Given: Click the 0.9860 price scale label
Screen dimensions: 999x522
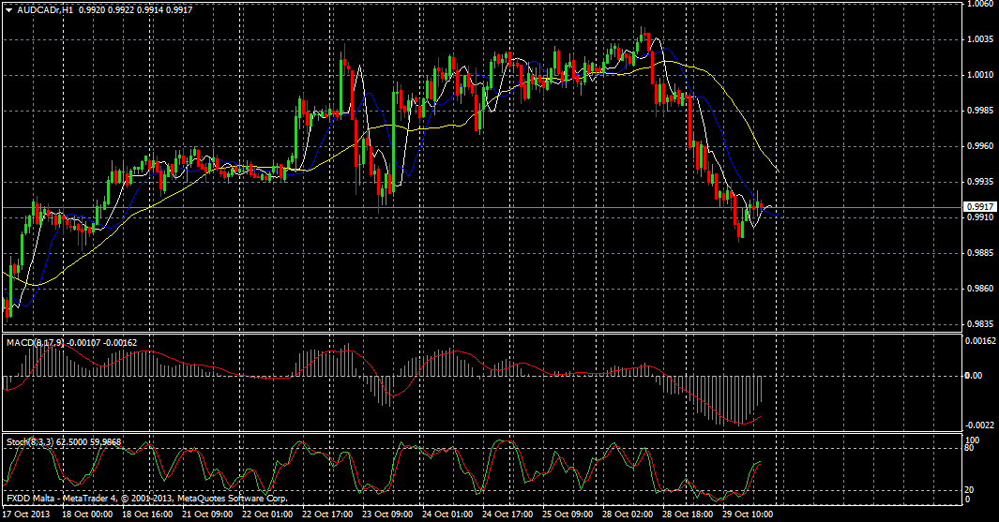Looking at the screenshot, I should [x=979, y=289].
